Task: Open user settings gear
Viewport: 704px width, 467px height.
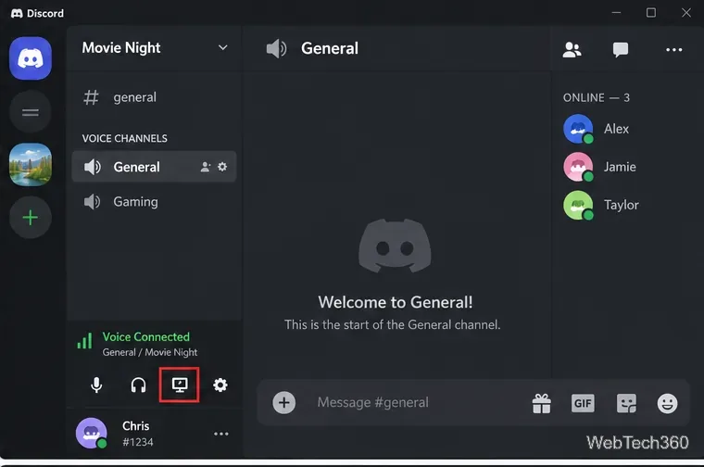Action: 220,385
